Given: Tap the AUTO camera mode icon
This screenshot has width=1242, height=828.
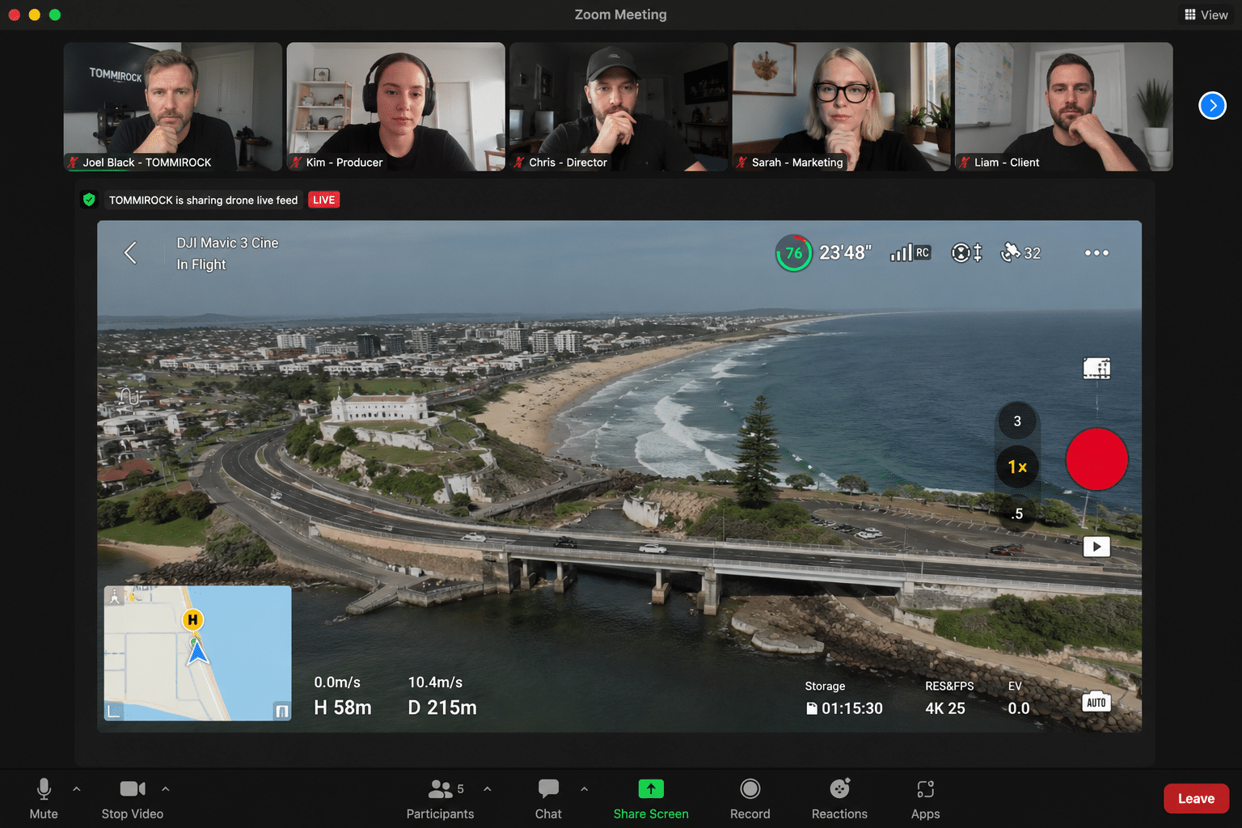Looking at the screenshot, I should pos(1096,702).
